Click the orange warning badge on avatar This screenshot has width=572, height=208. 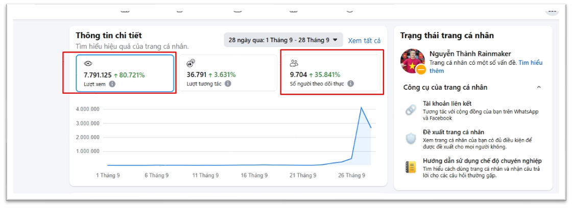(421, 69)
